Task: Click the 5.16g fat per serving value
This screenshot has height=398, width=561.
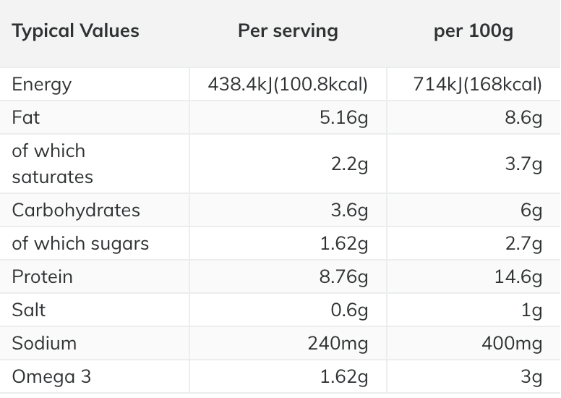Action: [343, 117]
